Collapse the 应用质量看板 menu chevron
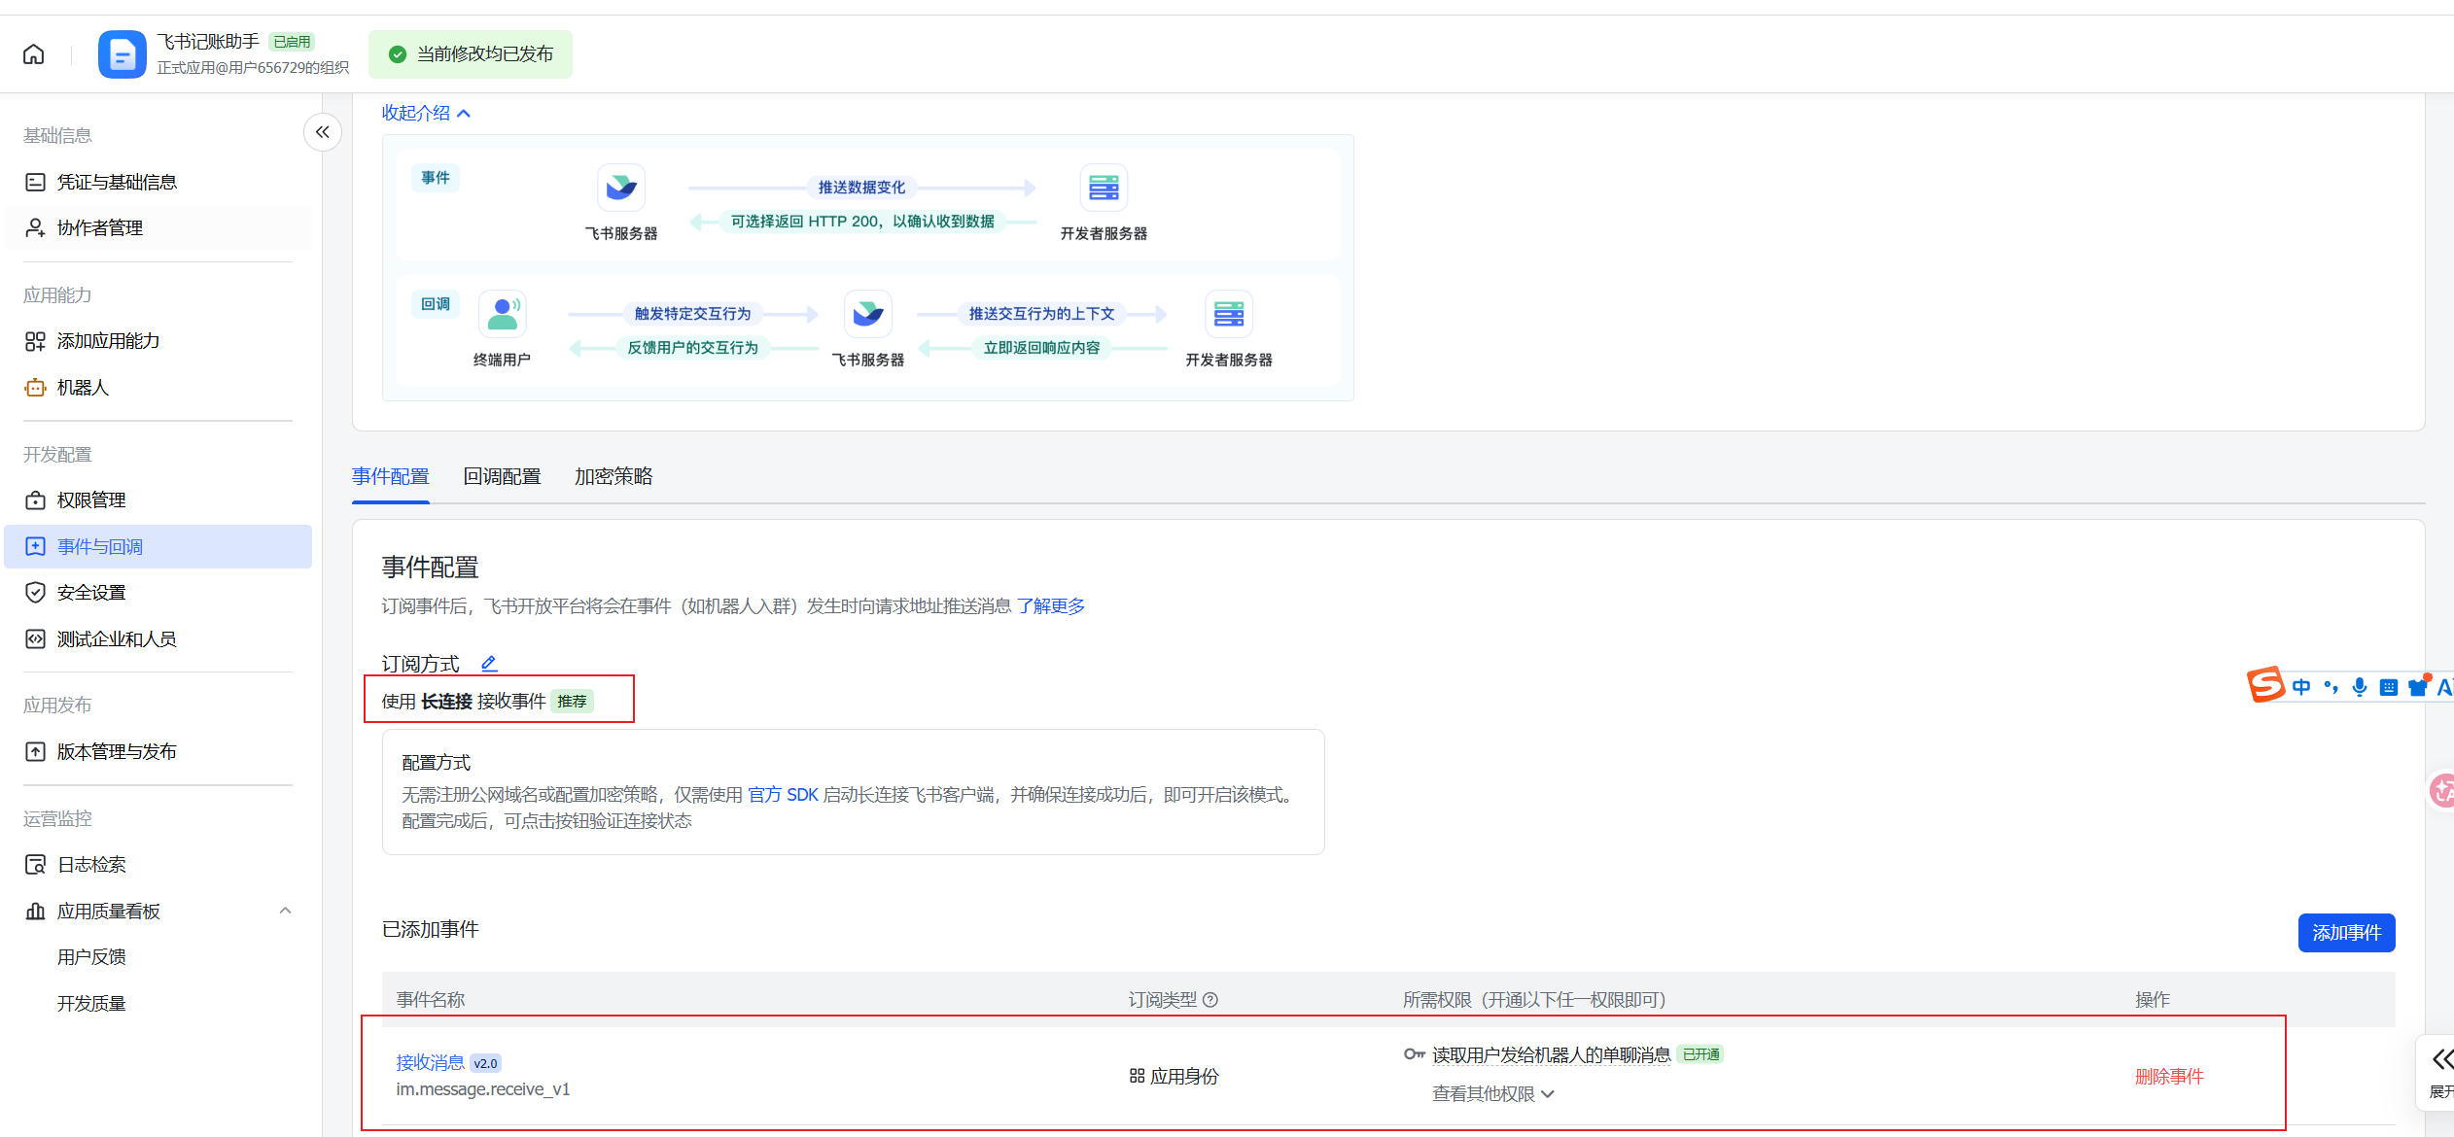Viewport: 2454px width, 1137px height. coord(285,911)
